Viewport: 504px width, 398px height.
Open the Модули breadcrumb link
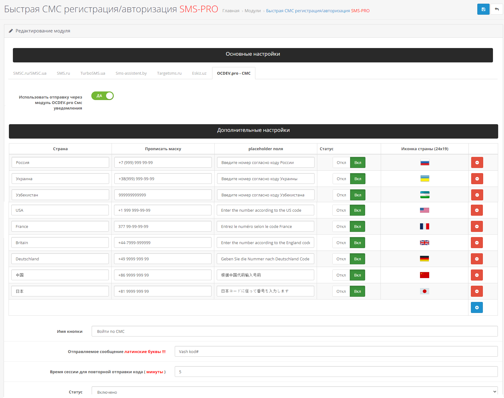(x=253, y=11)
